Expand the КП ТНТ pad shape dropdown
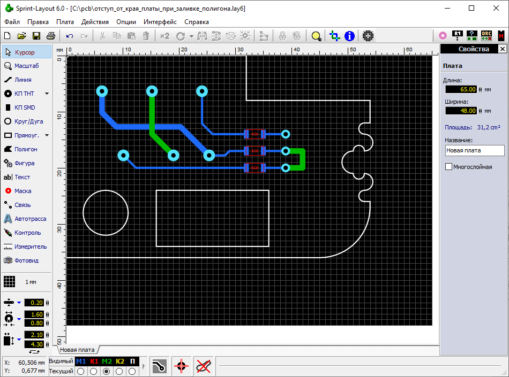 click(x=47, y=94)
